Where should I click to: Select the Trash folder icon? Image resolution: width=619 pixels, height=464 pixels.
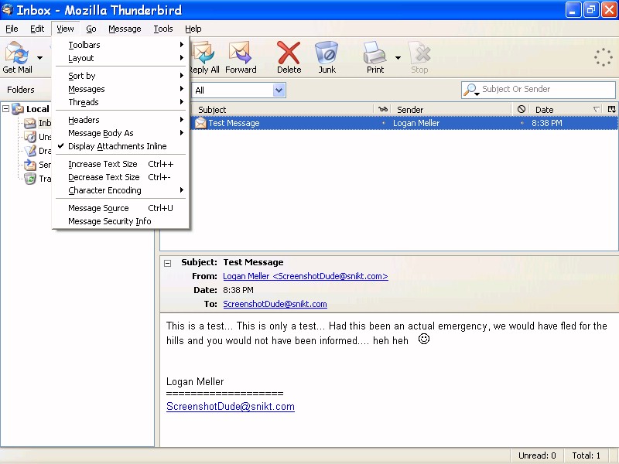pos(30,179)
